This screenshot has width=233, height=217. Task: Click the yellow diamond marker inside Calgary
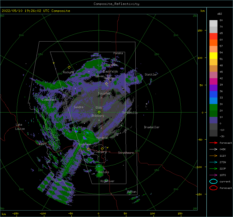102,149
